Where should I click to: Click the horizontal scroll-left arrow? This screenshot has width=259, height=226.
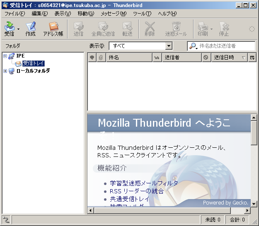tap(90, 211)
